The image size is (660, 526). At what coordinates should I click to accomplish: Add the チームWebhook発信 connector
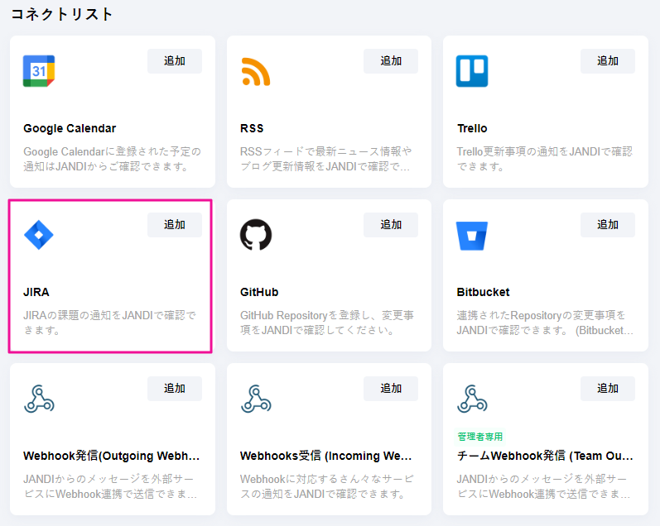607,389
